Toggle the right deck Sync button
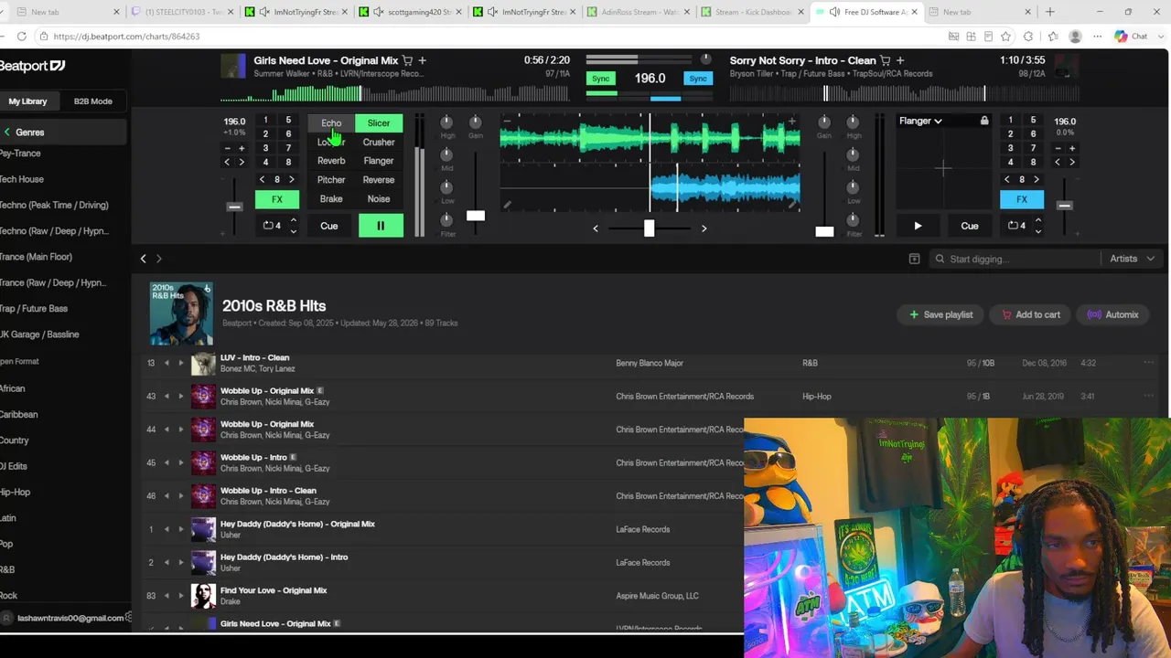This screenshot has width=1171, height=658. (x=698, y=79)
